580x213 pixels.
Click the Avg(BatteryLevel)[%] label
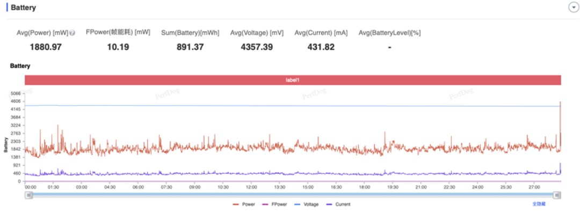(389, 33)
